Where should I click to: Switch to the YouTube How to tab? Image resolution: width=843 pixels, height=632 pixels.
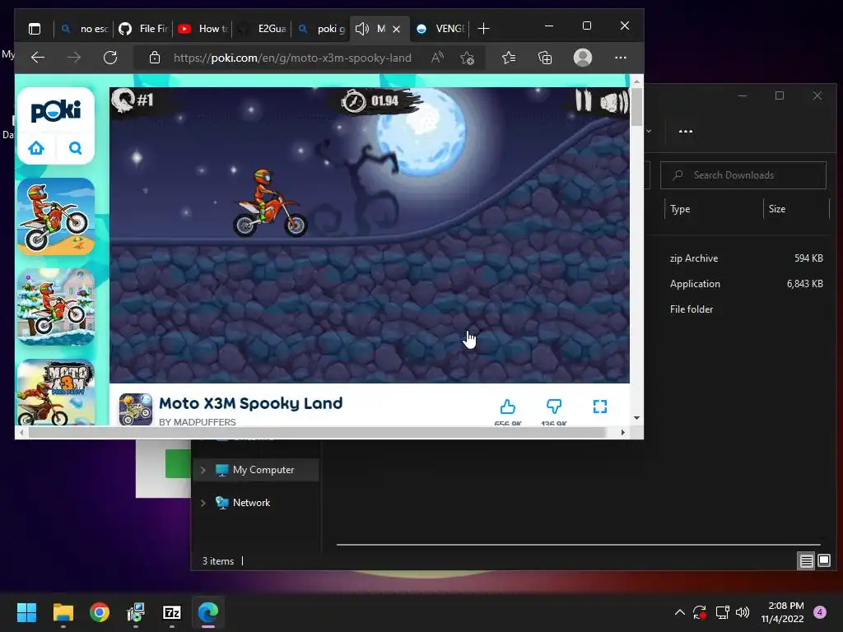pyautogui.click(x=203, y=29)
